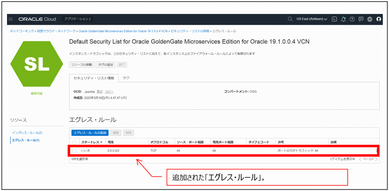Click the タイプとコード column header
The image size is (389, 191).
tap(259, 142)
